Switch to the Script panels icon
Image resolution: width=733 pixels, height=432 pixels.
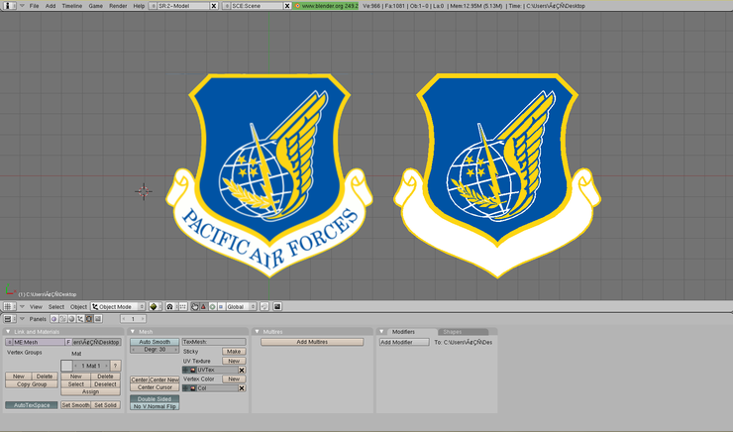(x=62, y=319)
